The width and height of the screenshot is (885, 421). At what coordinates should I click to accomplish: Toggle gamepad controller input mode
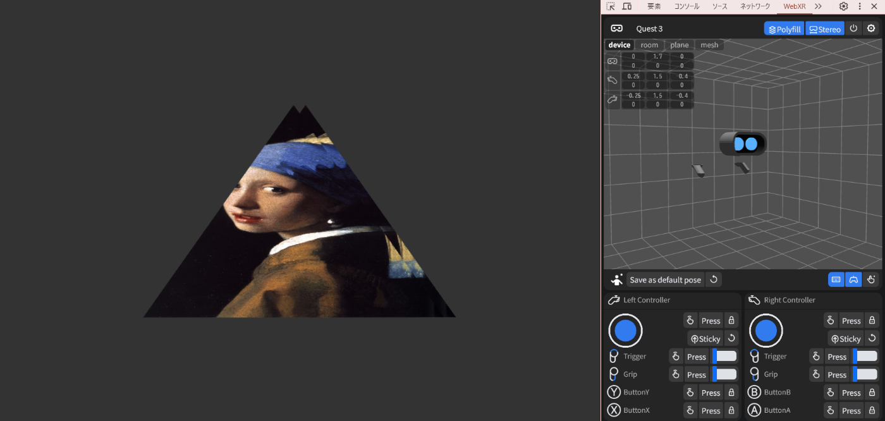pyautogui.click(x=853, y=279)
